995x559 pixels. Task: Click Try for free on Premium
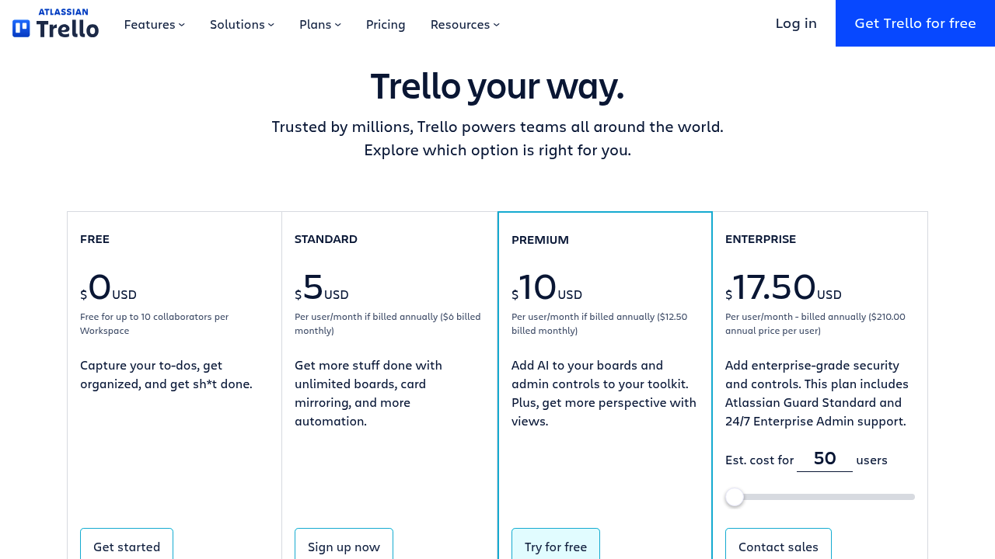(556, 546)
